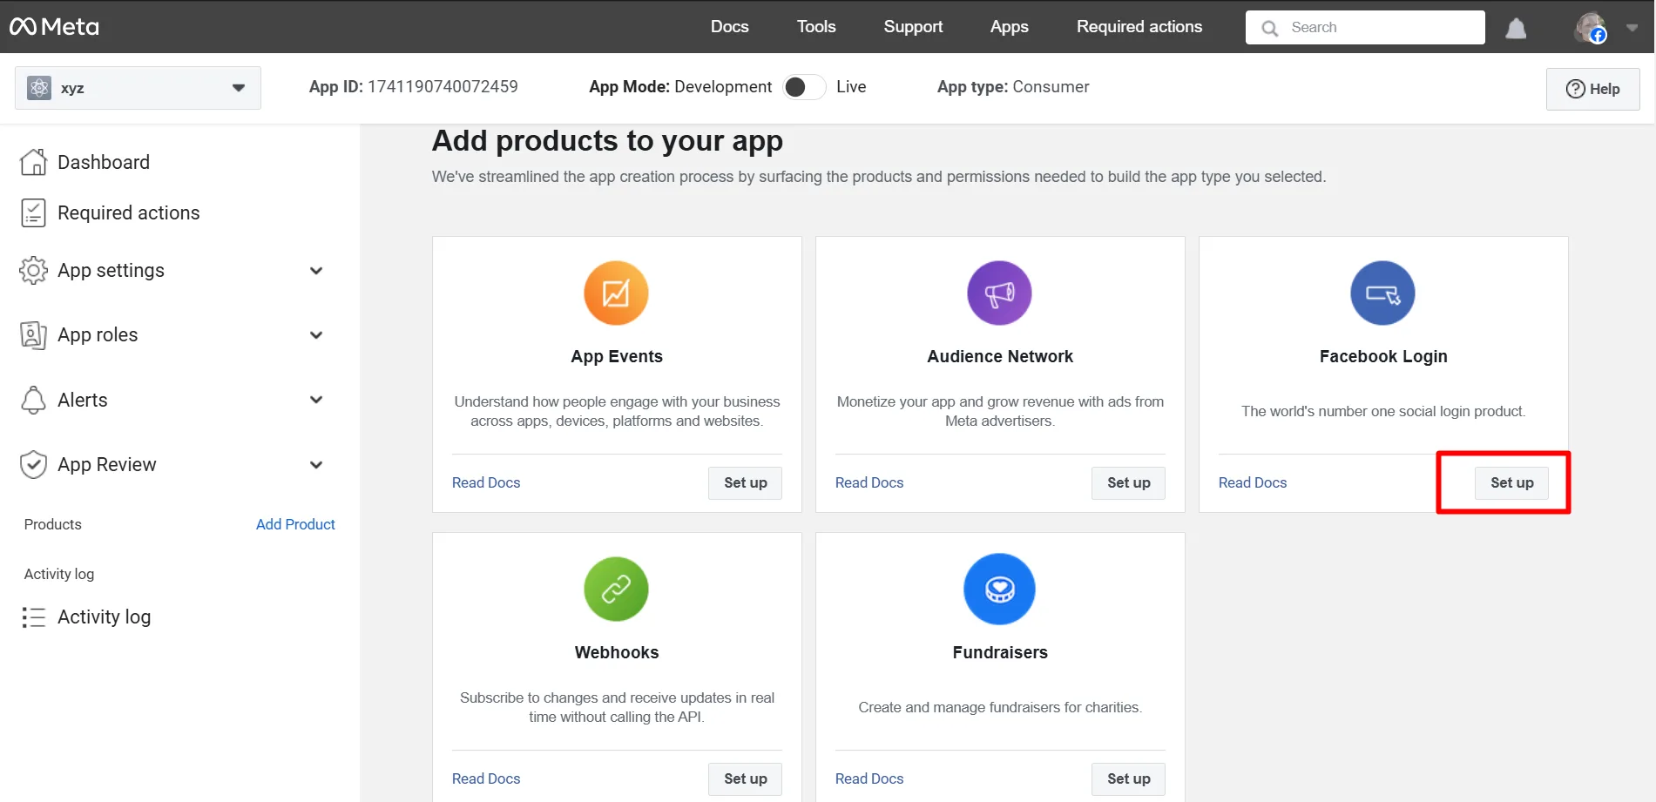1656x802 pixels.
Task: Open the account dropdown arrow
Action: [1632, 28]
